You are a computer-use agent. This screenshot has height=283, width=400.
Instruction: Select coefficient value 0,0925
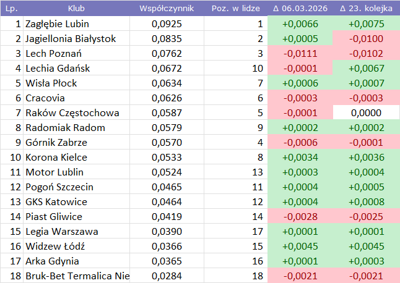(x=167, y=24)
